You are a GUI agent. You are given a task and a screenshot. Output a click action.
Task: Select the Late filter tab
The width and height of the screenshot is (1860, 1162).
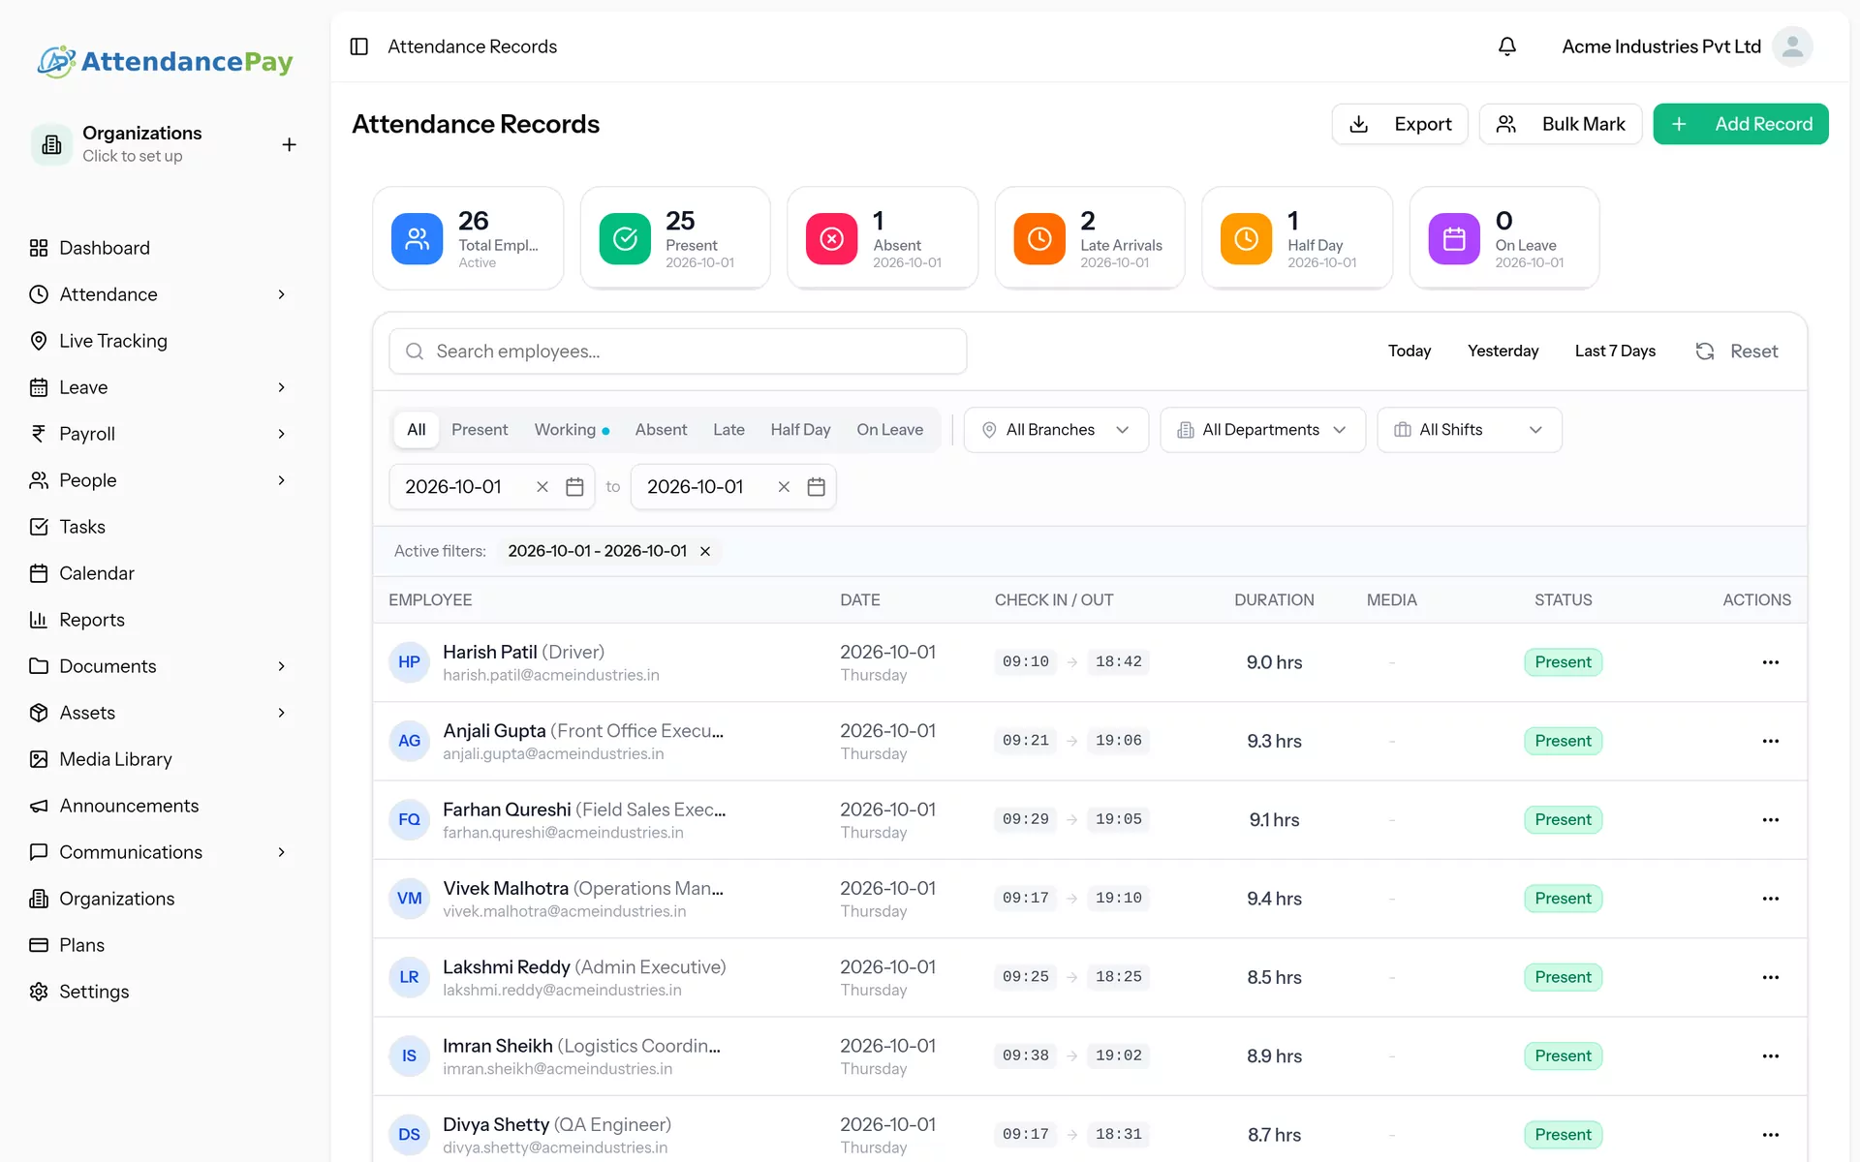pos(728,430)
